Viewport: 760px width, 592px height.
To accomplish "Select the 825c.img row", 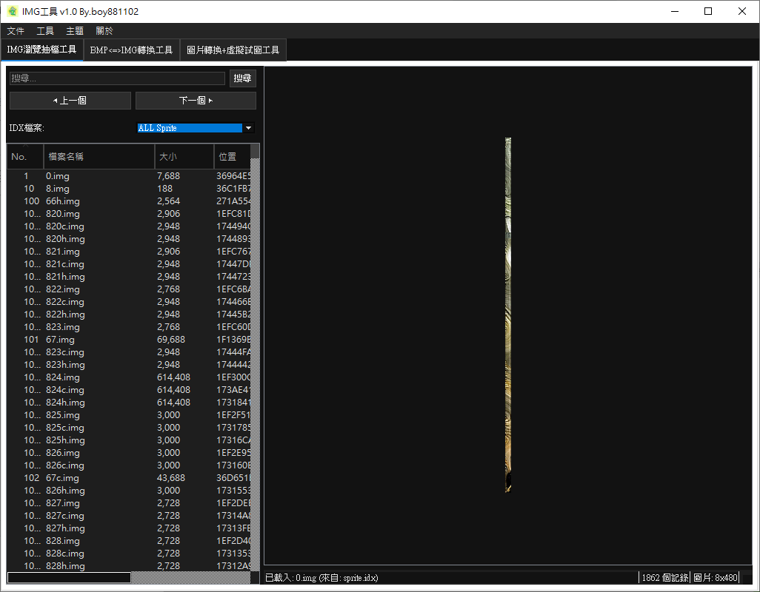I will [130, 428].
